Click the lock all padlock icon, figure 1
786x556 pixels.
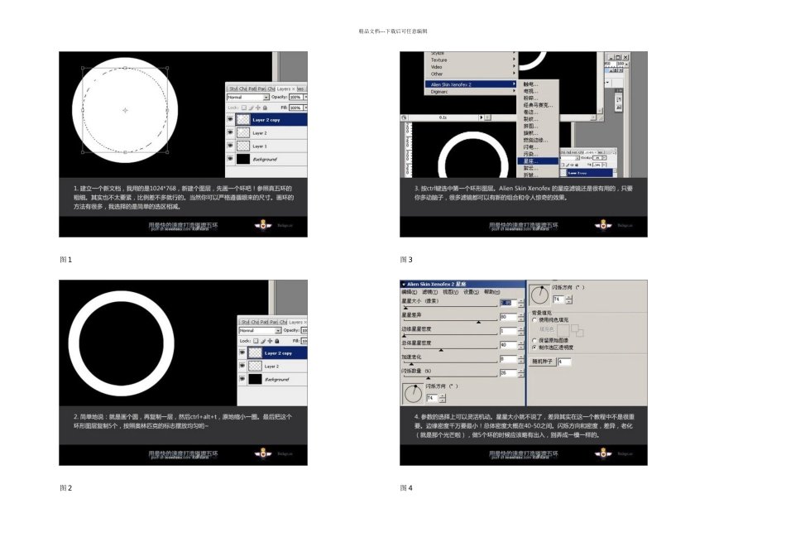click(x=266, y=108)
